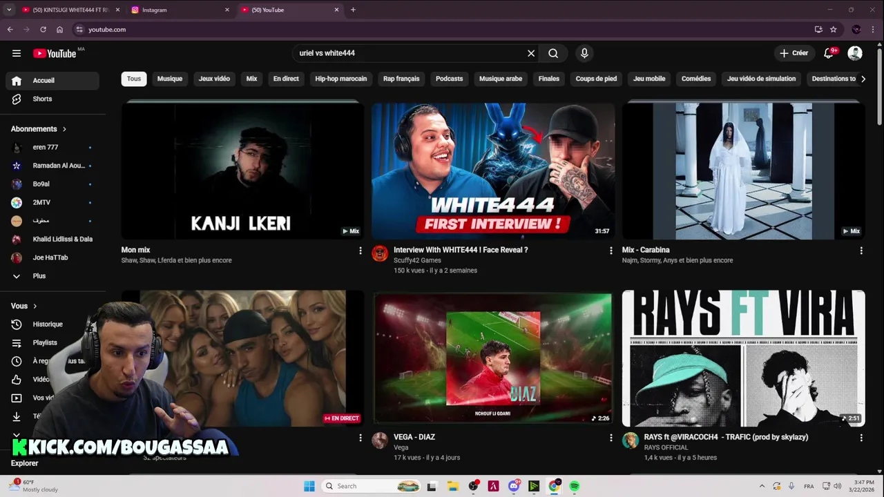Viewport: 884px width, 497px height.
Task: Open options for RAYS TRAFIC video
Action: [861, 438]
